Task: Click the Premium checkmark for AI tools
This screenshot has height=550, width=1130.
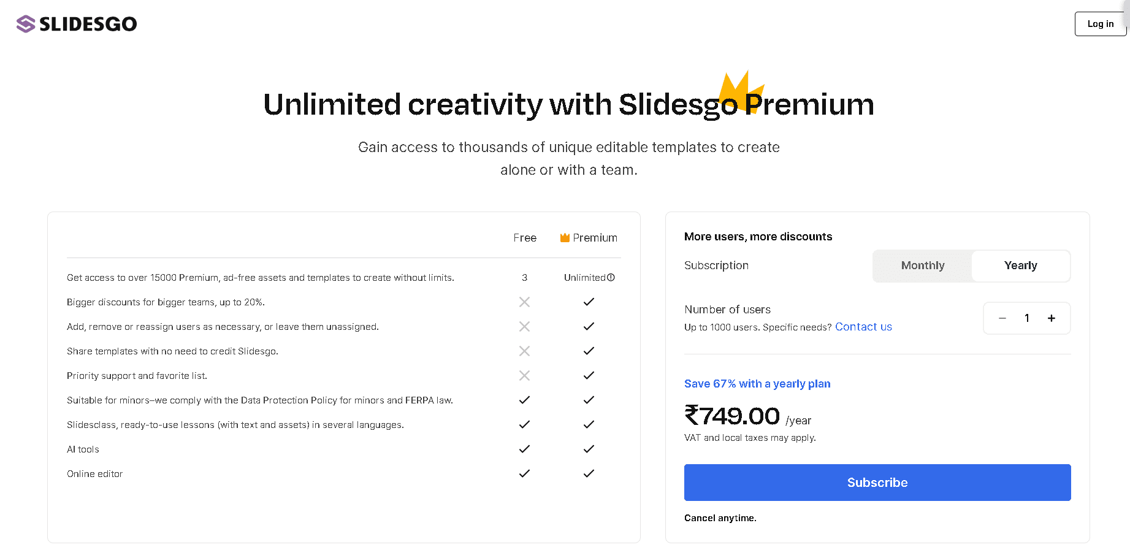Action: (x=589, y=449)
